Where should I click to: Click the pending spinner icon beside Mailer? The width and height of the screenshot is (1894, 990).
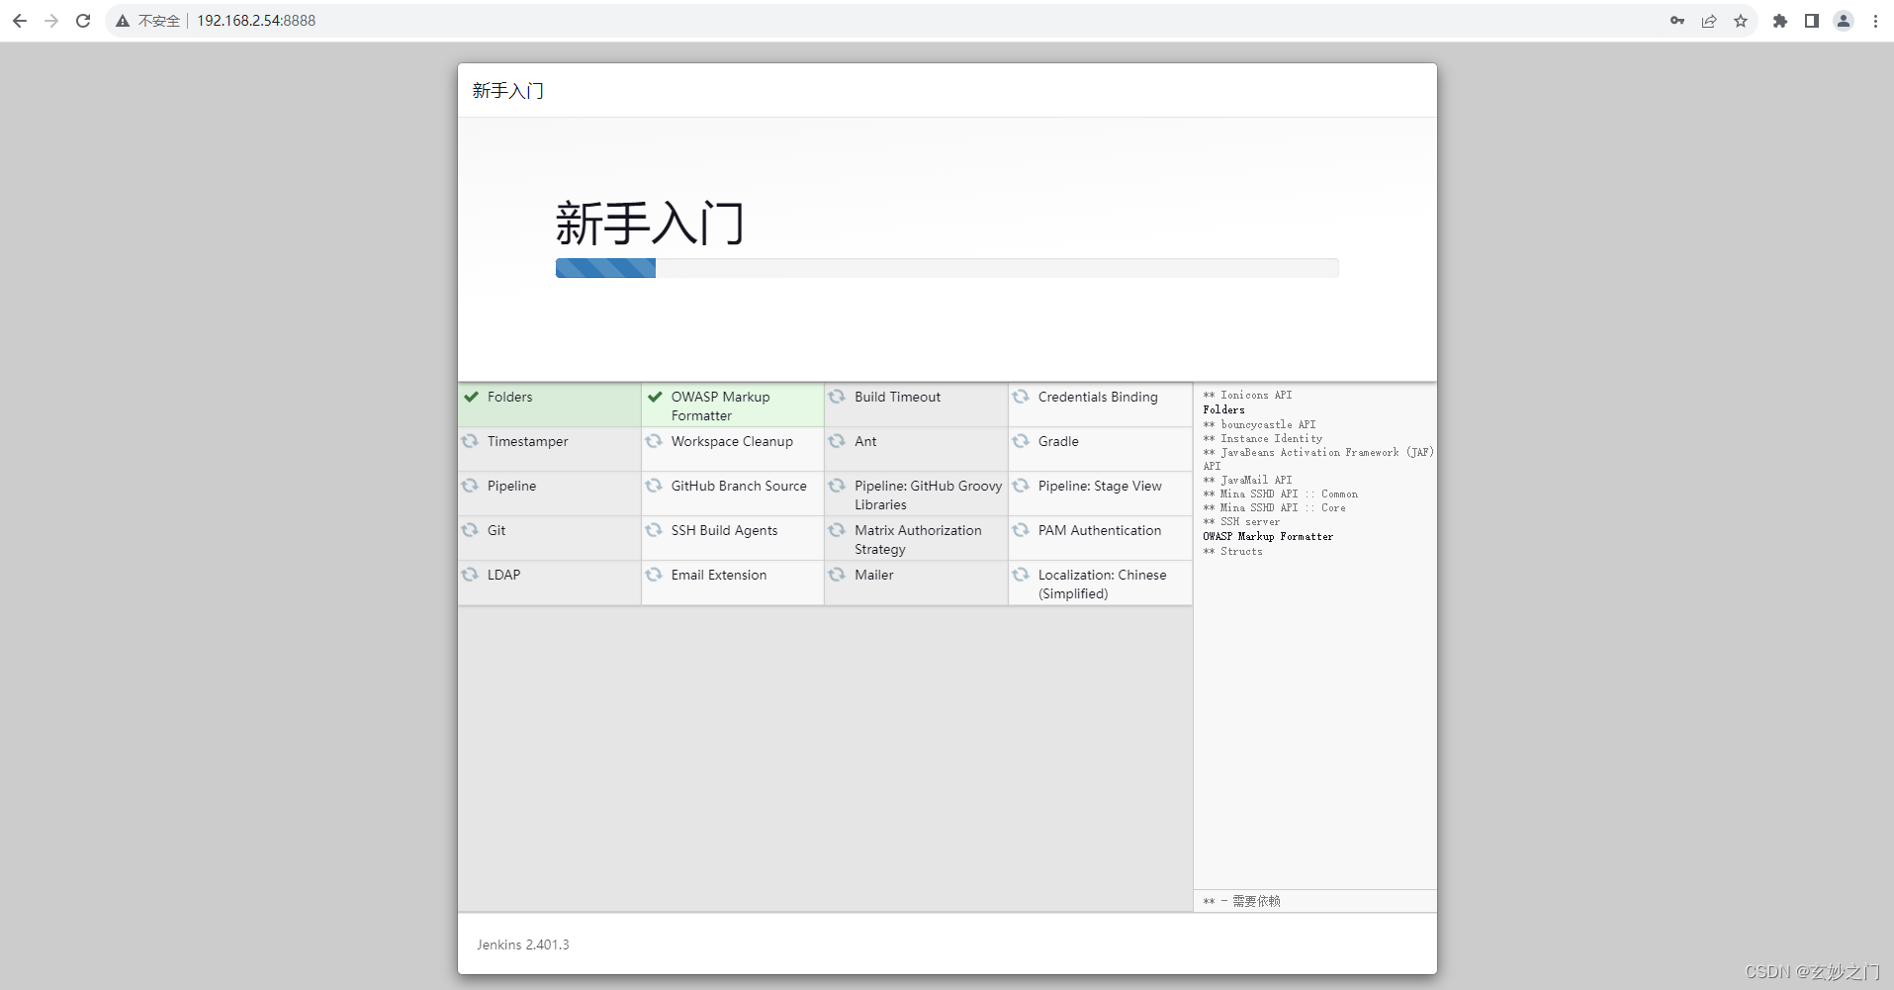point(837,575)
